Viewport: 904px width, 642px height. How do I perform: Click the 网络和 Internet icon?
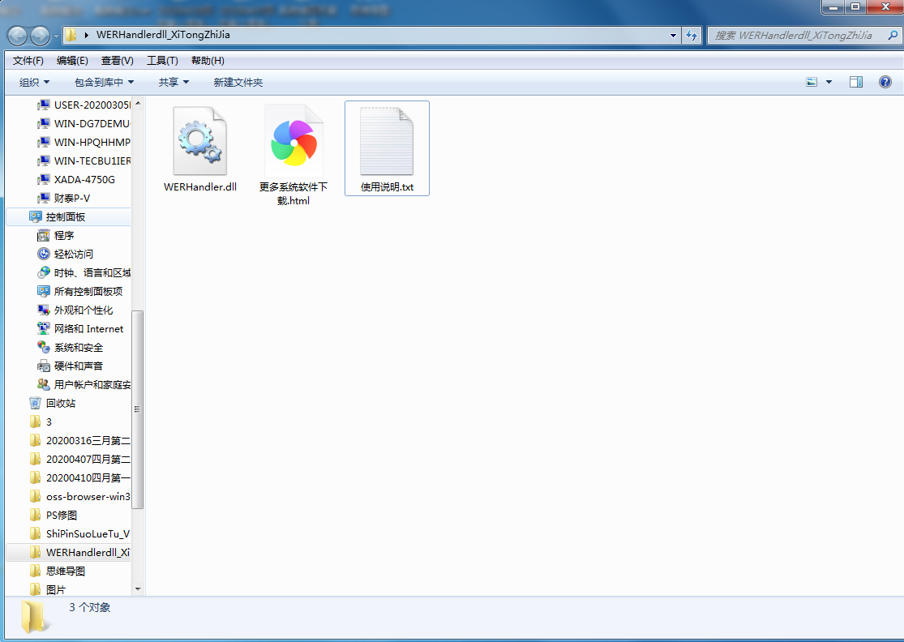coord(43,328)
